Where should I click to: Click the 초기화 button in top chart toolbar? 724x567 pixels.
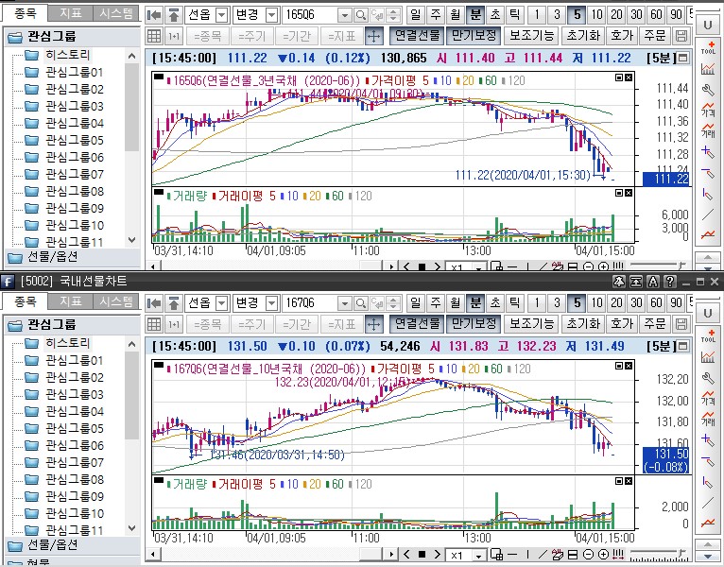tap(581, 36)
